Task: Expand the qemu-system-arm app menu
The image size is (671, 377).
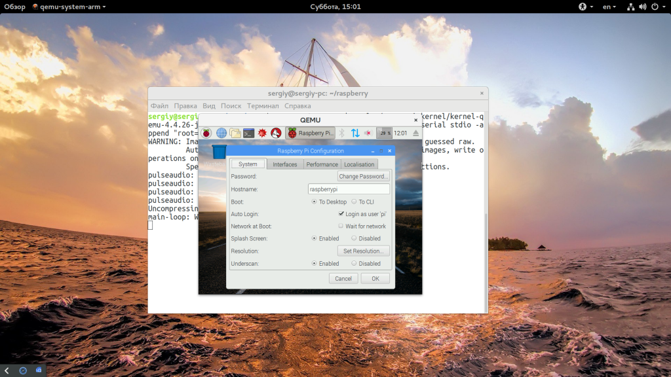Action: click(69, 7)
